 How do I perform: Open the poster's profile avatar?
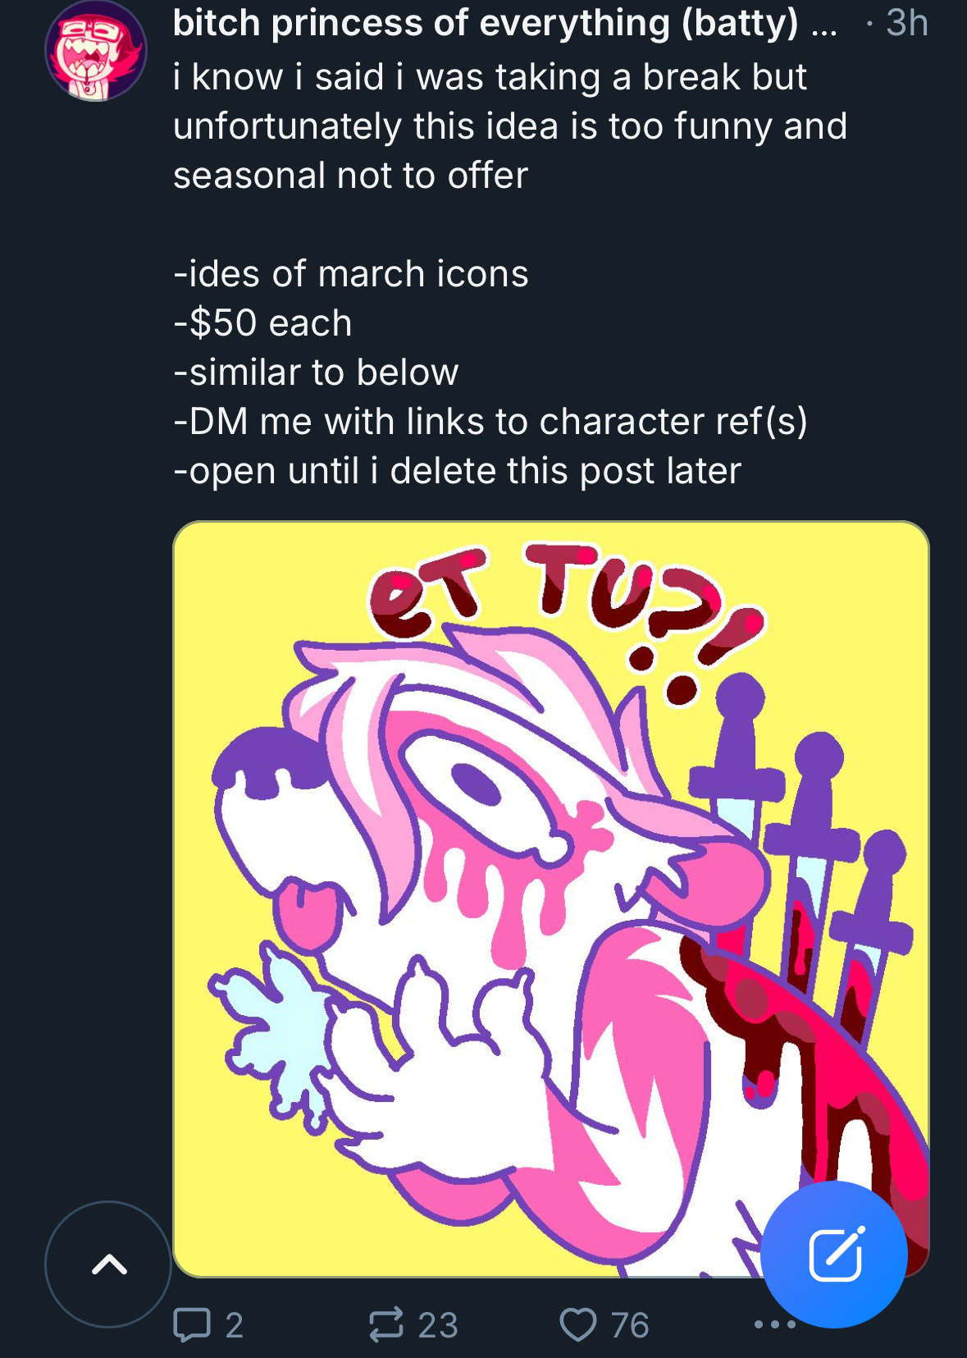(95, 51)
